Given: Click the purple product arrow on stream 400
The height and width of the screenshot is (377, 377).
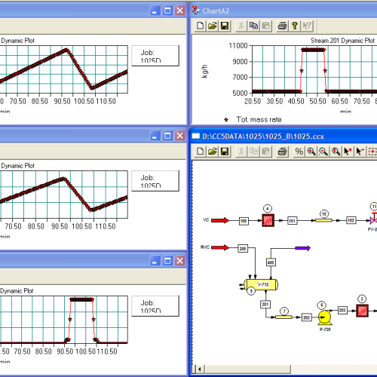Looking at the screenshot, I should pos(302,248).
